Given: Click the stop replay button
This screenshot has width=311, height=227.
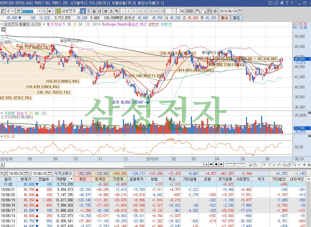Looking at the screenshot, I should pos(216,164).
